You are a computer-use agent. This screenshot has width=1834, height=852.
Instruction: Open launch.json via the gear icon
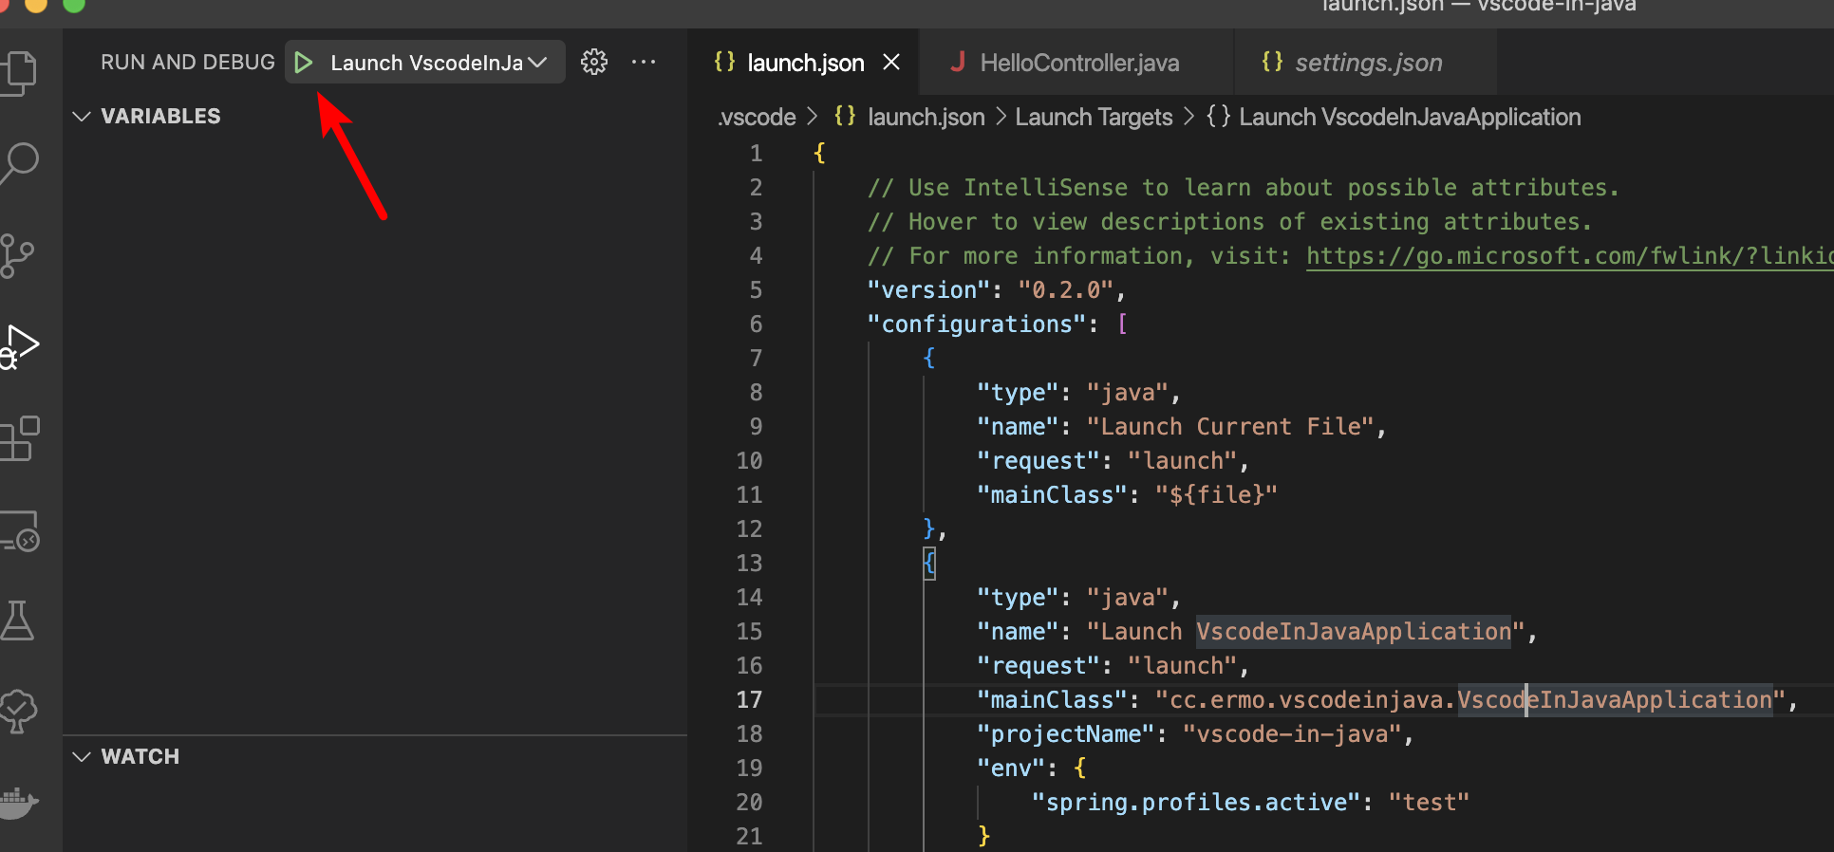pyautogui.click(x=594, y=63)
